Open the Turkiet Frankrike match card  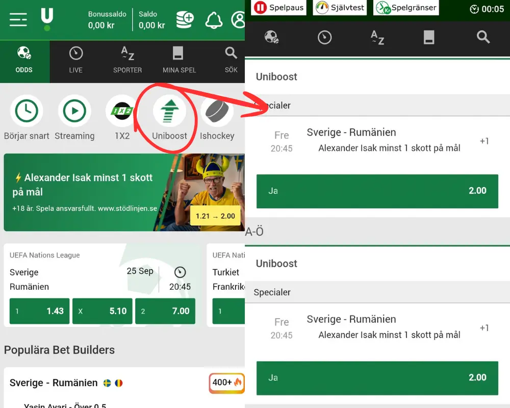(x=226, y=285)
